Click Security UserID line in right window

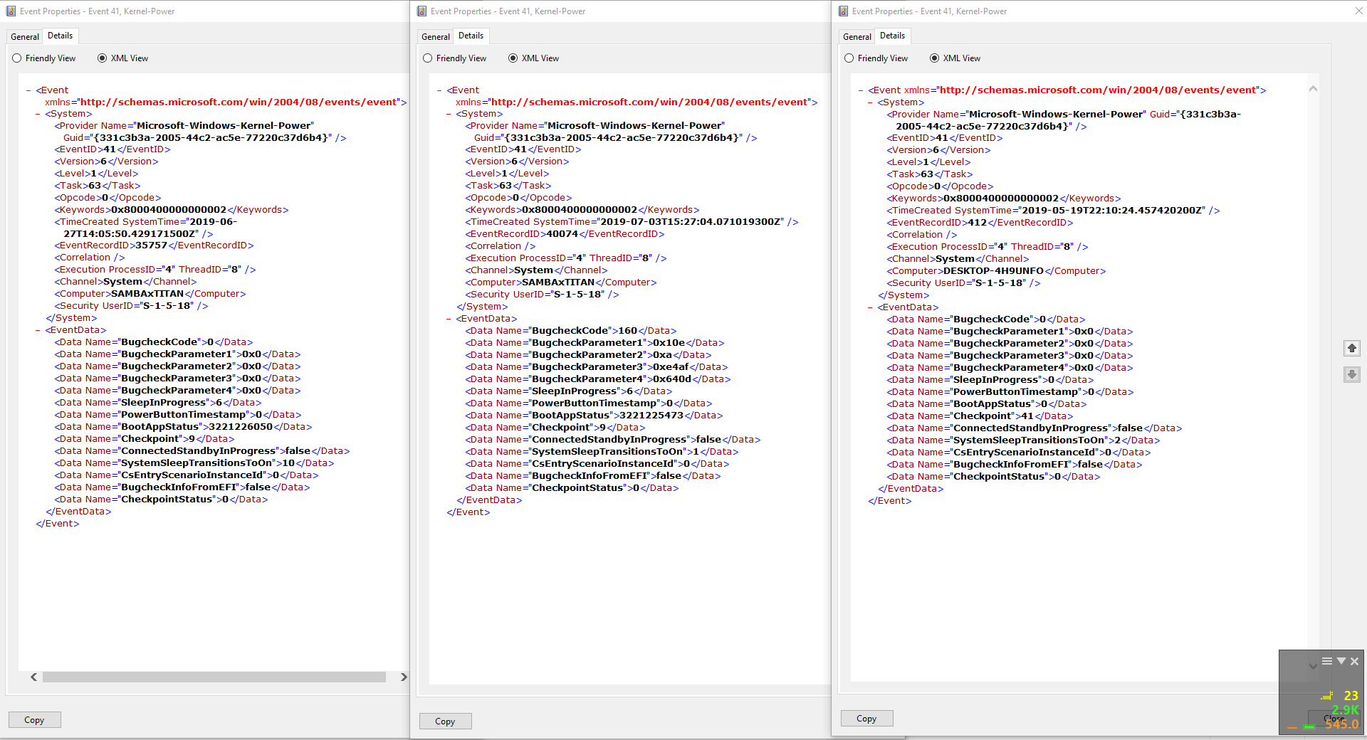click(963, 283)
